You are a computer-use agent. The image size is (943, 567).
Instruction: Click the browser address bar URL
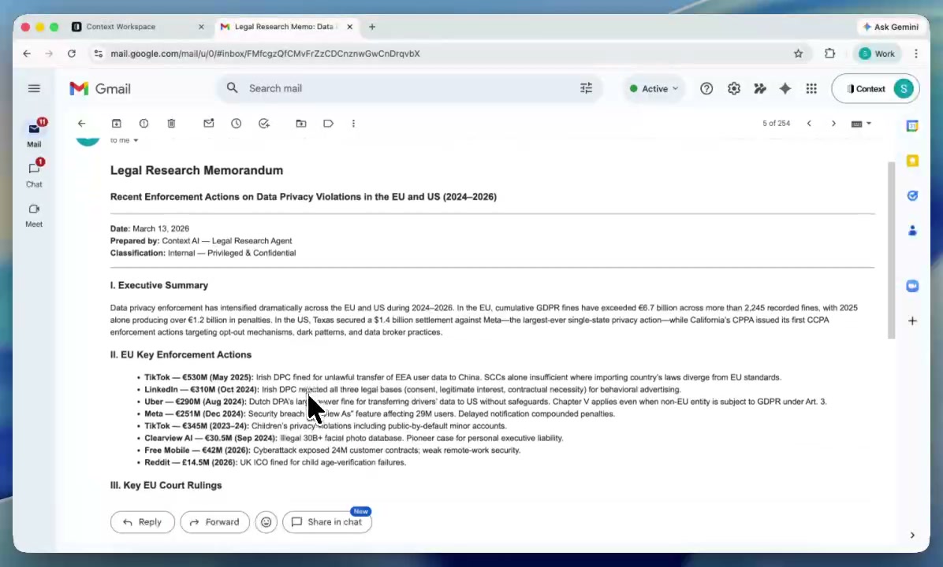[x=265, y=54]
